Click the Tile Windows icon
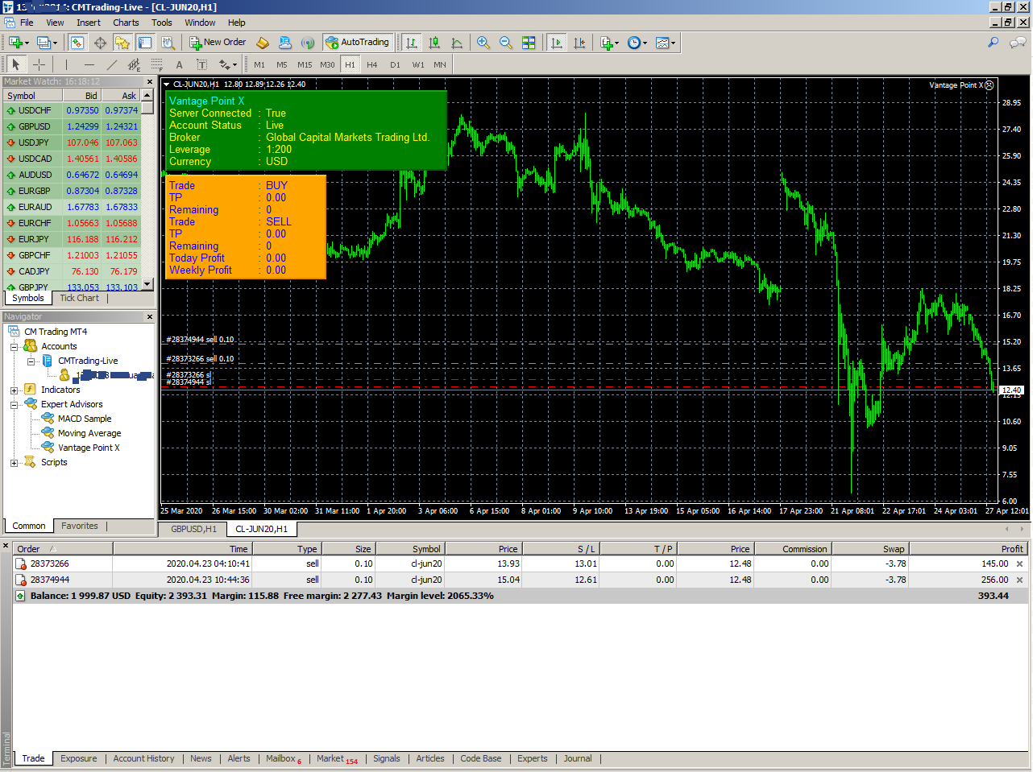 tap(529, 42)
